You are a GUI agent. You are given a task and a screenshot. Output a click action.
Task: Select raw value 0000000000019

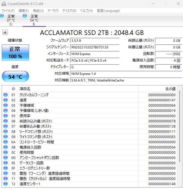pyautogui.click(x=162, y=111)
